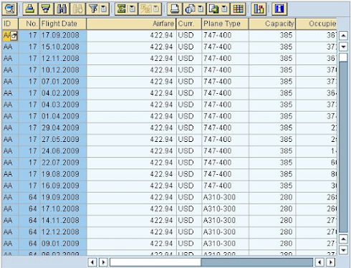Select the ID column header

coord(10,24)
